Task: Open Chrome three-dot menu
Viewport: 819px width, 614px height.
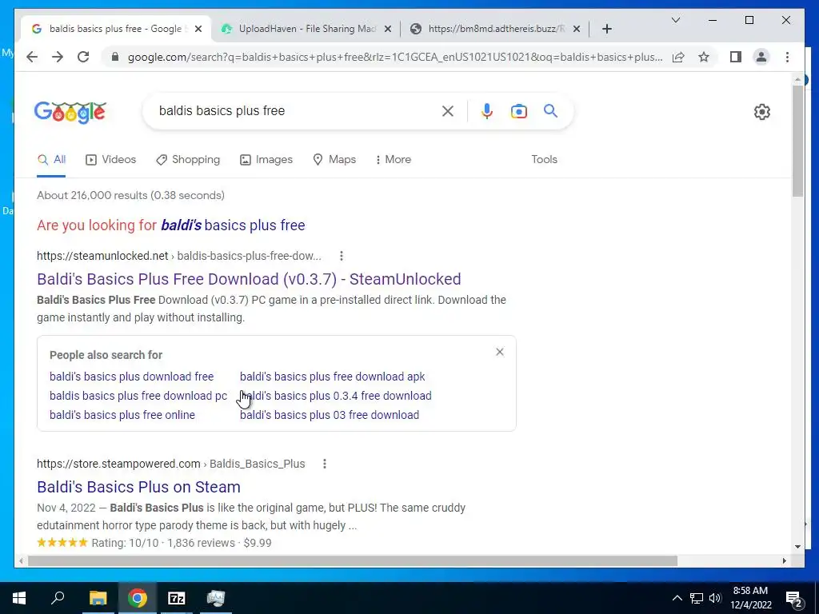Action: click(787, 57)
